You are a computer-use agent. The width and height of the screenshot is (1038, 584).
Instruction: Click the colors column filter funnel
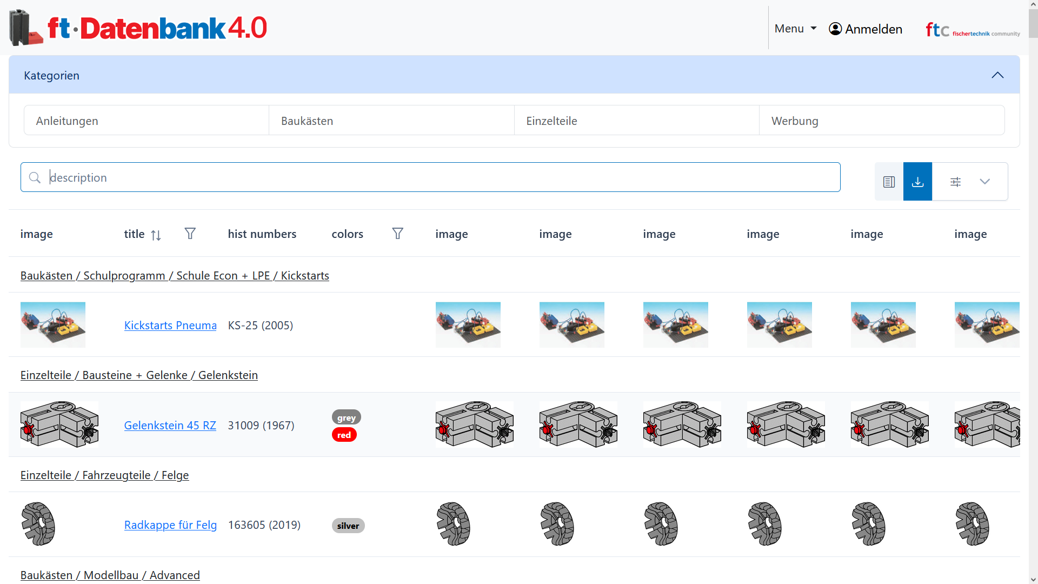(397, 234)
